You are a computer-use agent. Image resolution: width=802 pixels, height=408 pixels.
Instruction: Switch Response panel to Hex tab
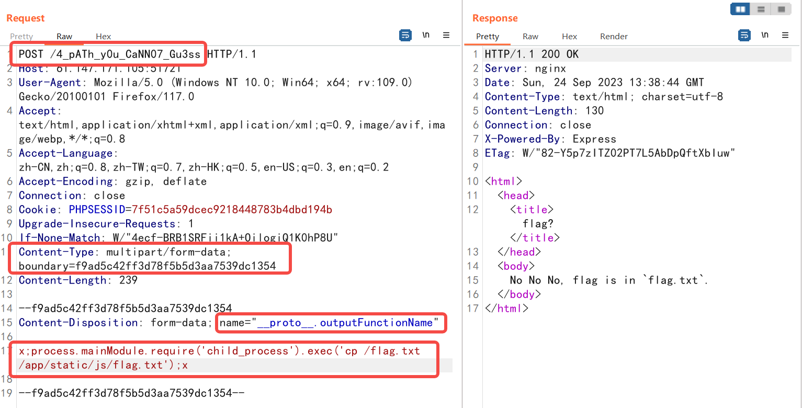pyautogui.click(x=569, y=36)
